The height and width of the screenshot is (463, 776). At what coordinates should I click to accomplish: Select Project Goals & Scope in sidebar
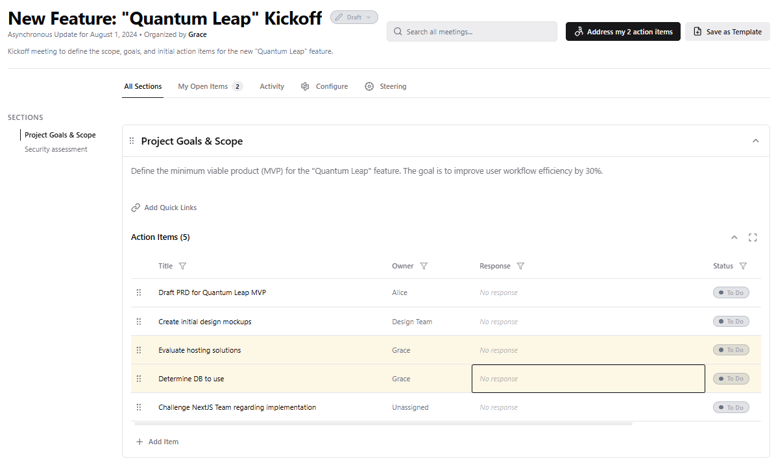tap(60, 135)
